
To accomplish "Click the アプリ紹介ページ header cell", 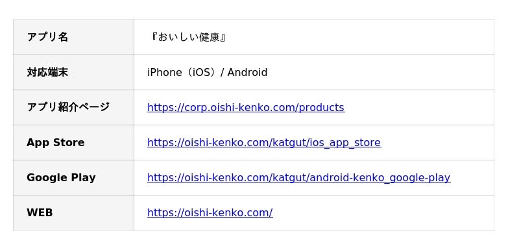I will (x=73, y=108).
